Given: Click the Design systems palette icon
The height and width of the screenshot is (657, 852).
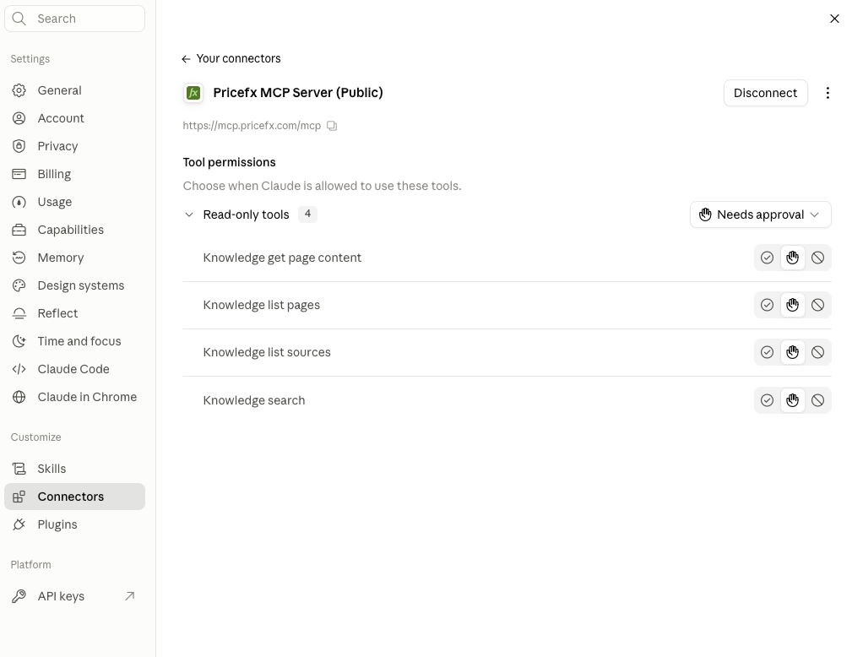Looking at the screenshot, I should [x=19, y=285].
